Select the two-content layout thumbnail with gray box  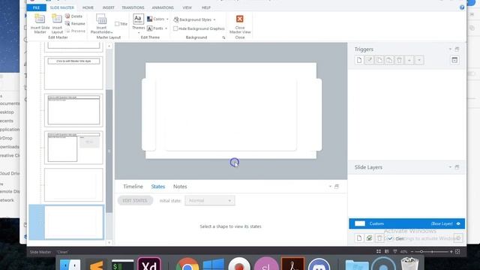point(73,148)
